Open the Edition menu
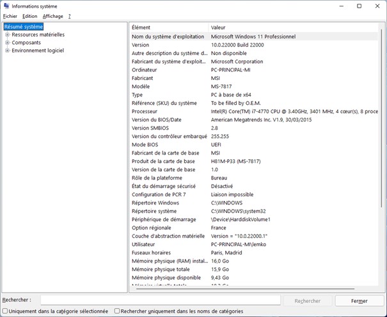387x317 pixels. point(29,16)
